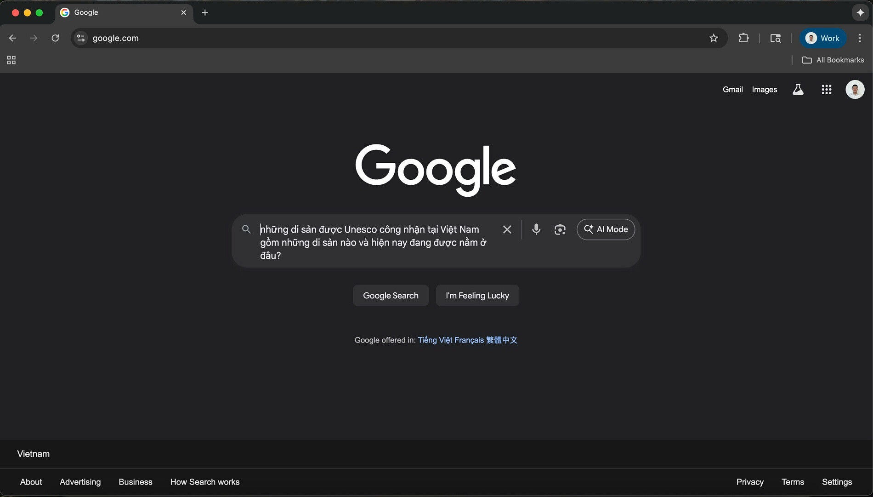Toggle the side panel reading view
Screen dimensions: 873x497
coord(775,38)
